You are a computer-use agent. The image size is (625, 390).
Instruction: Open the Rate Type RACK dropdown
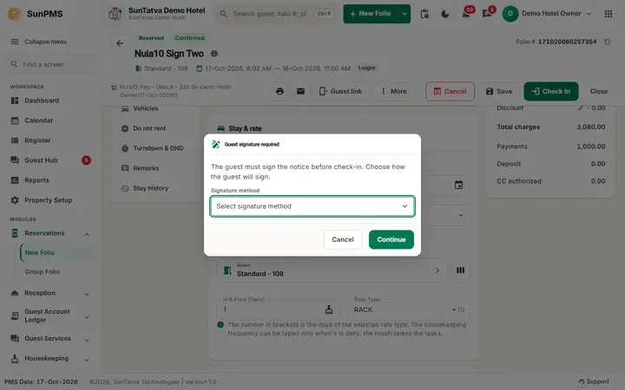pyautogui.click(x=409, y=309)
